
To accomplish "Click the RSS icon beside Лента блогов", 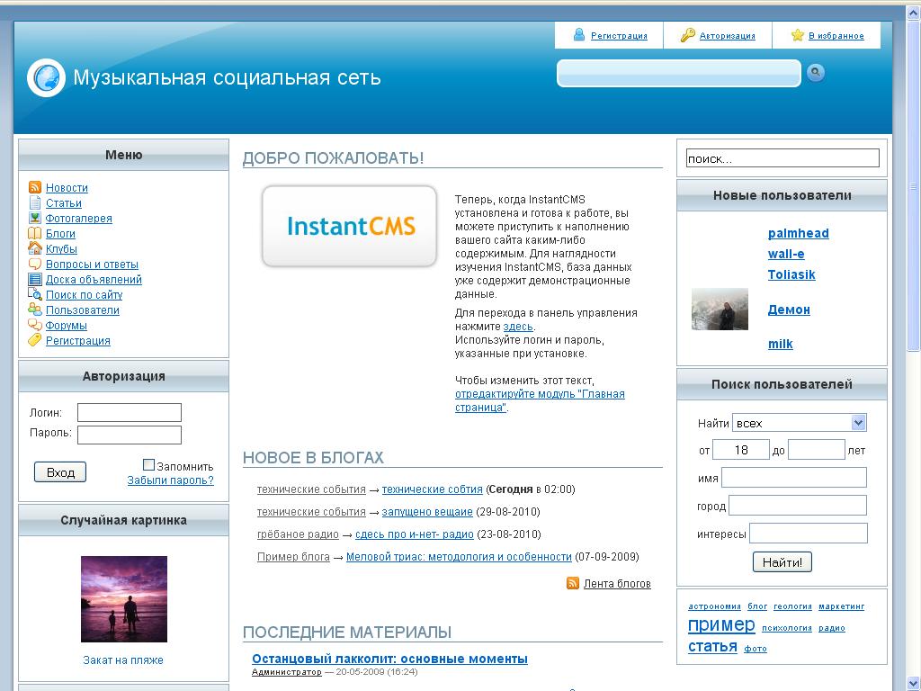I will point(573,583).
